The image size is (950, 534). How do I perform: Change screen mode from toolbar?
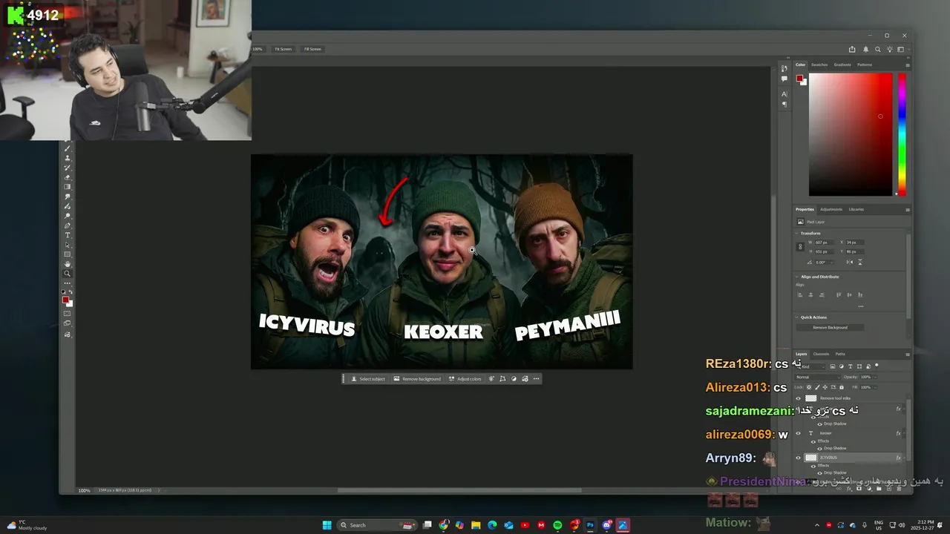pos(67,324)
